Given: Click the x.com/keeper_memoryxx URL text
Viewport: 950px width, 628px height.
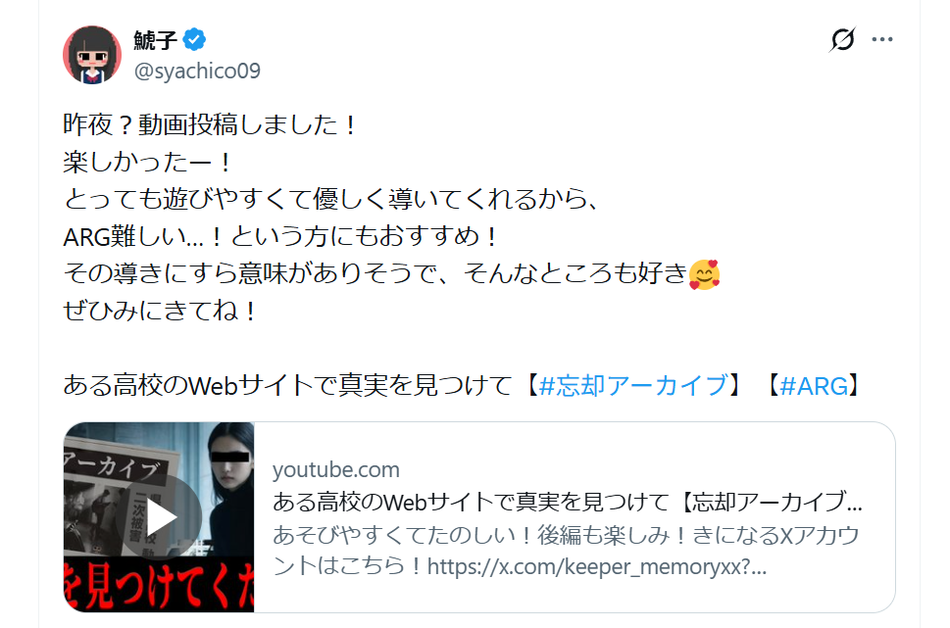Looking at the screenshot, I should point(597,567).
